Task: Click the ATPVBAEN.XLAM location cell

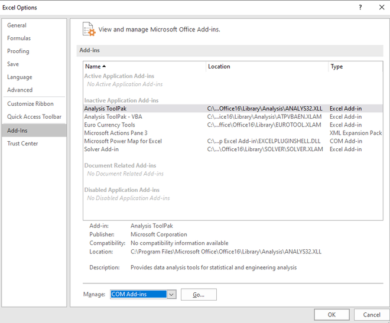Action: [264, 117]
